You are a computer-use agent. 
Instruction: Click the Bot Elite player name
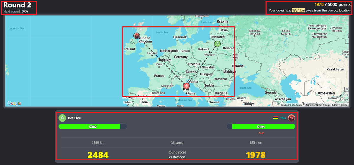tap(74, 118)
